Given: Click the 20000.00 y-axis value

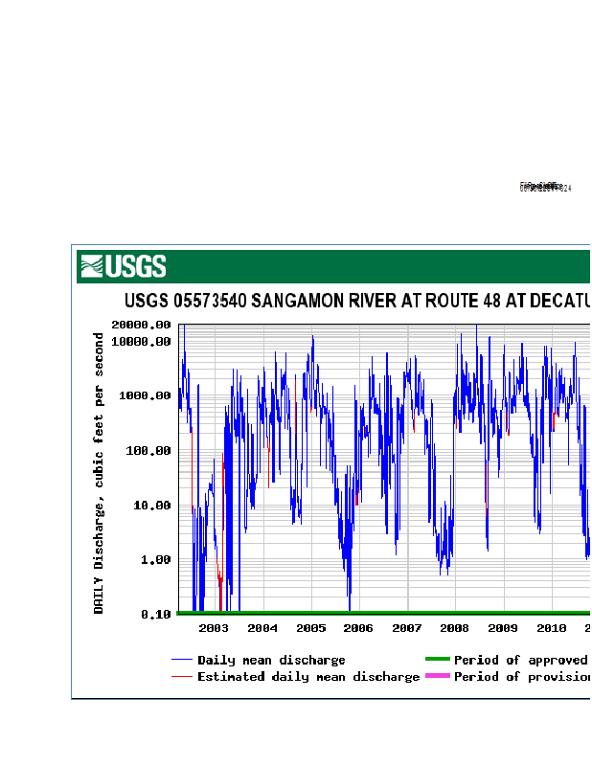Looking at the screenshot, I should click(x=142, y=326).
